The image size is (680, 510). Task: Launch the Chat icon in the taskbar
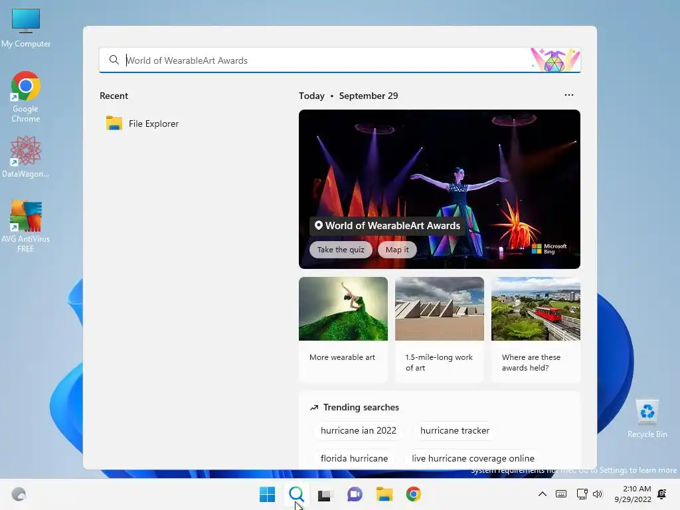point(355,494)
